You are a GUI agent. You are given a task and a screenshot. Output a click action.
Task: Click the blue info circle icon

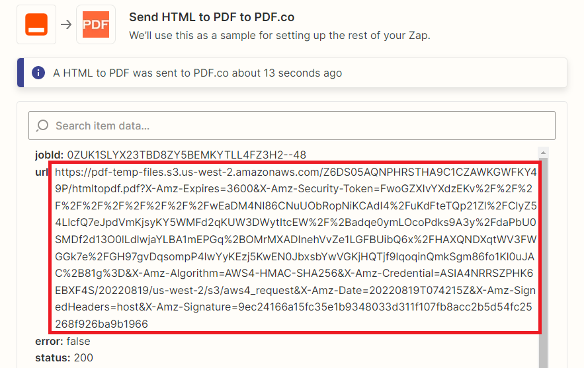[38, 73]
